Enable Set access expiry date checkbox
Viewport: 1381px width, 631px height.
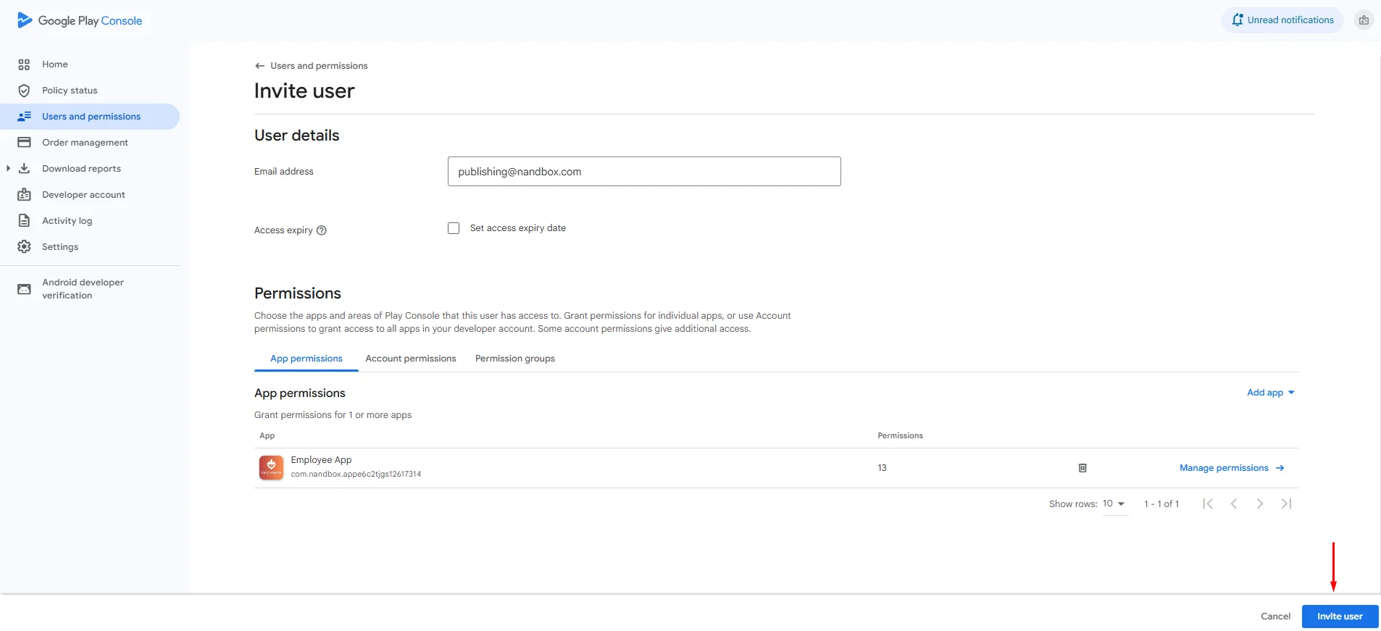(454, 228)
